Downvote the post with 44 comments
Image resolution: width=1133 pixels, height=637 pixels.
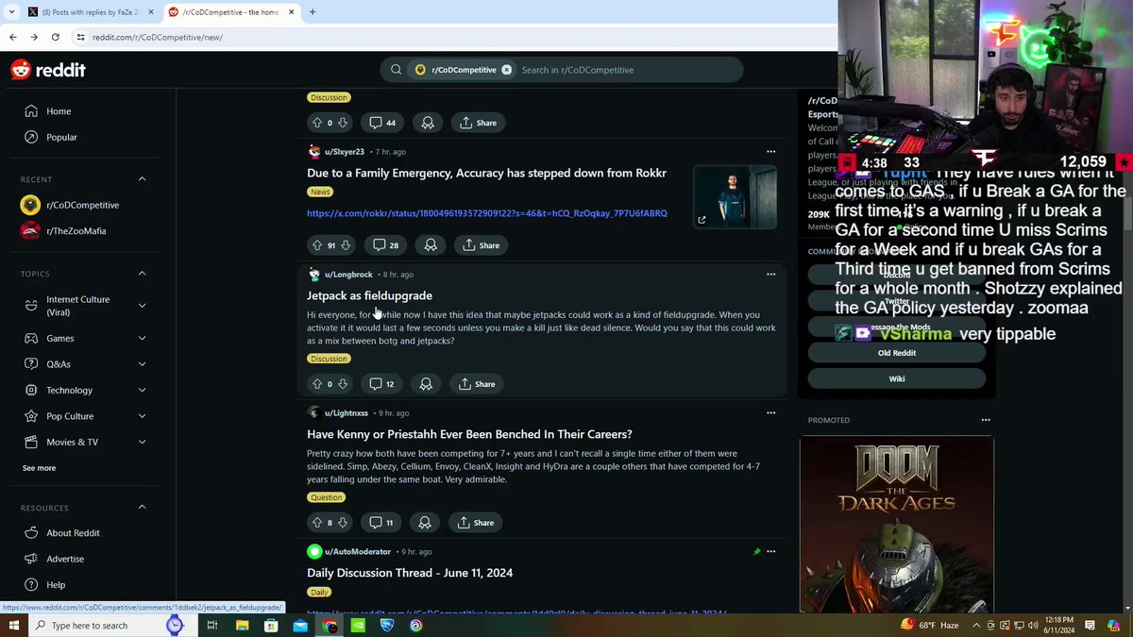coord(343,123)
